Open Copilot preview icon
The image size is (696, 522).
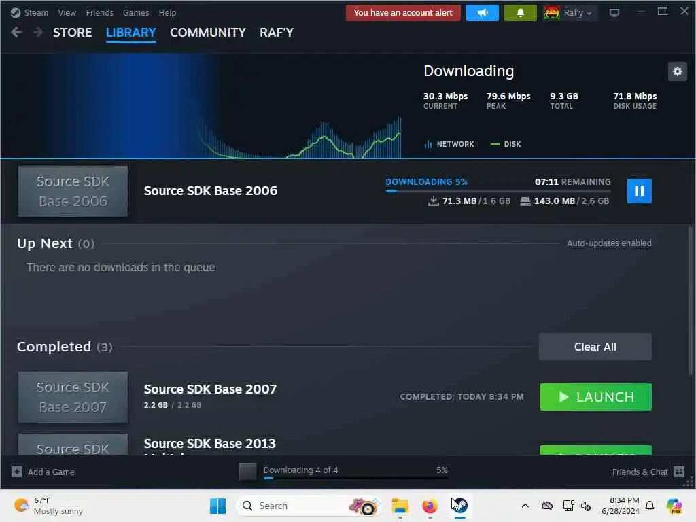point(674,506)
